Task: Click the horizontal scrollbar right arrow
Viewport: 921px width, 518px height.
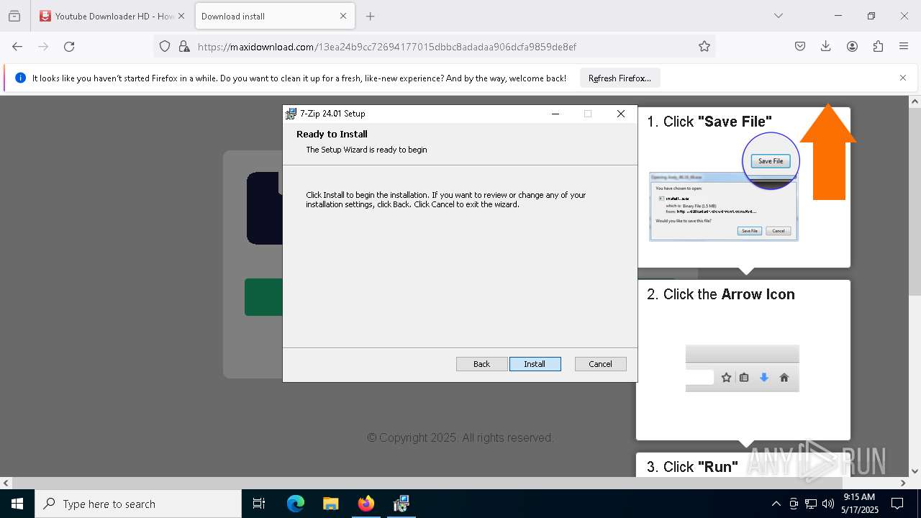Action: click(903, 483)
